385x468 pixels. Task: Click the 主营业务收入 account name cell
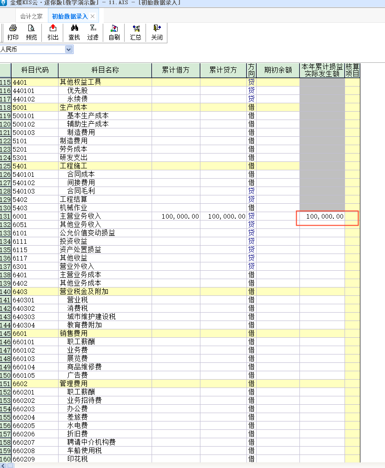[105, 216]
